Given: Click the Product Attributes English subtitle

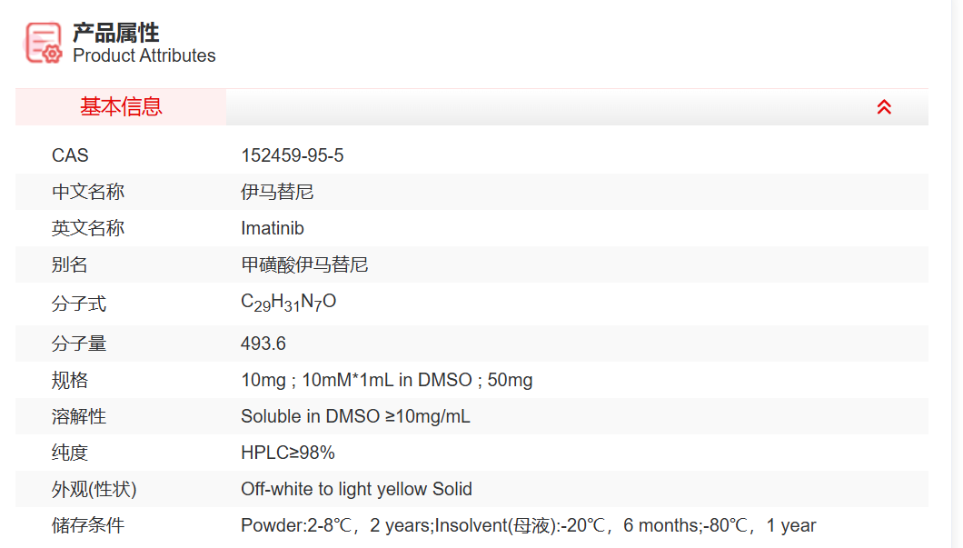Looking at the screenshot, I should pyautogui.click(x=144, y=55).
